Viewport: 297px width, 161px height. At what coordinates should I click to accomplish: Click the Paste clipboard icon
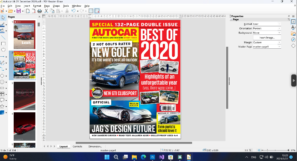pyautogui.click(x=58, y=11)
